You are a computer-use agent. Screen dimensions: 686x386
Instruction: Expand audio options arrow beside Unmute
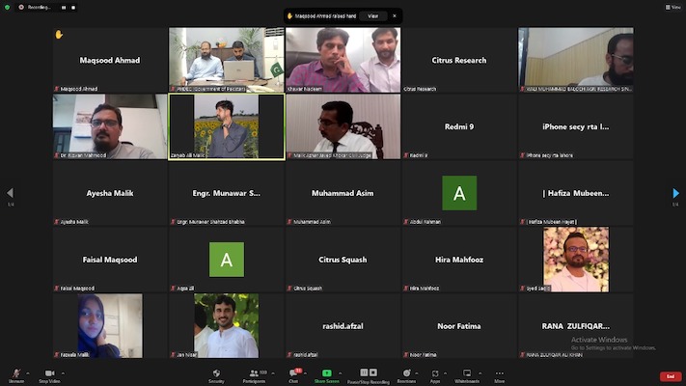(29, 372)
